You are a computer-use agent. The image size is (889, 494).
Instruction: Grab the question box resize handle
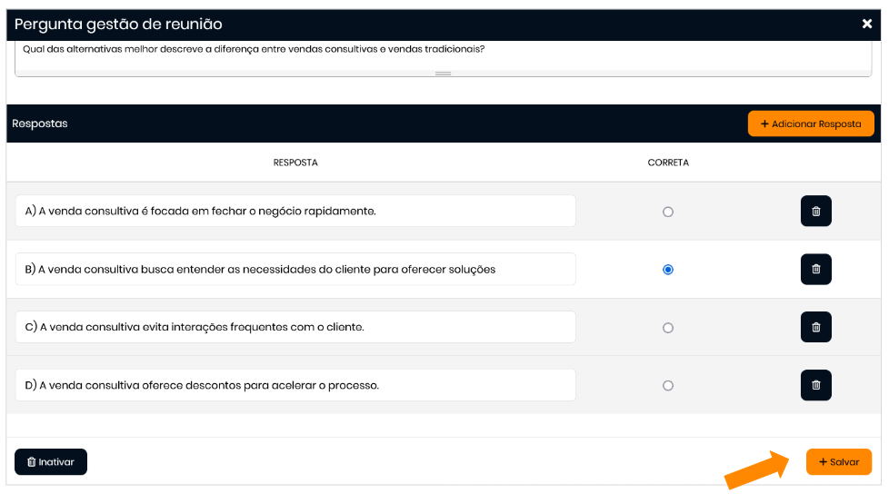tap(443, 73)
